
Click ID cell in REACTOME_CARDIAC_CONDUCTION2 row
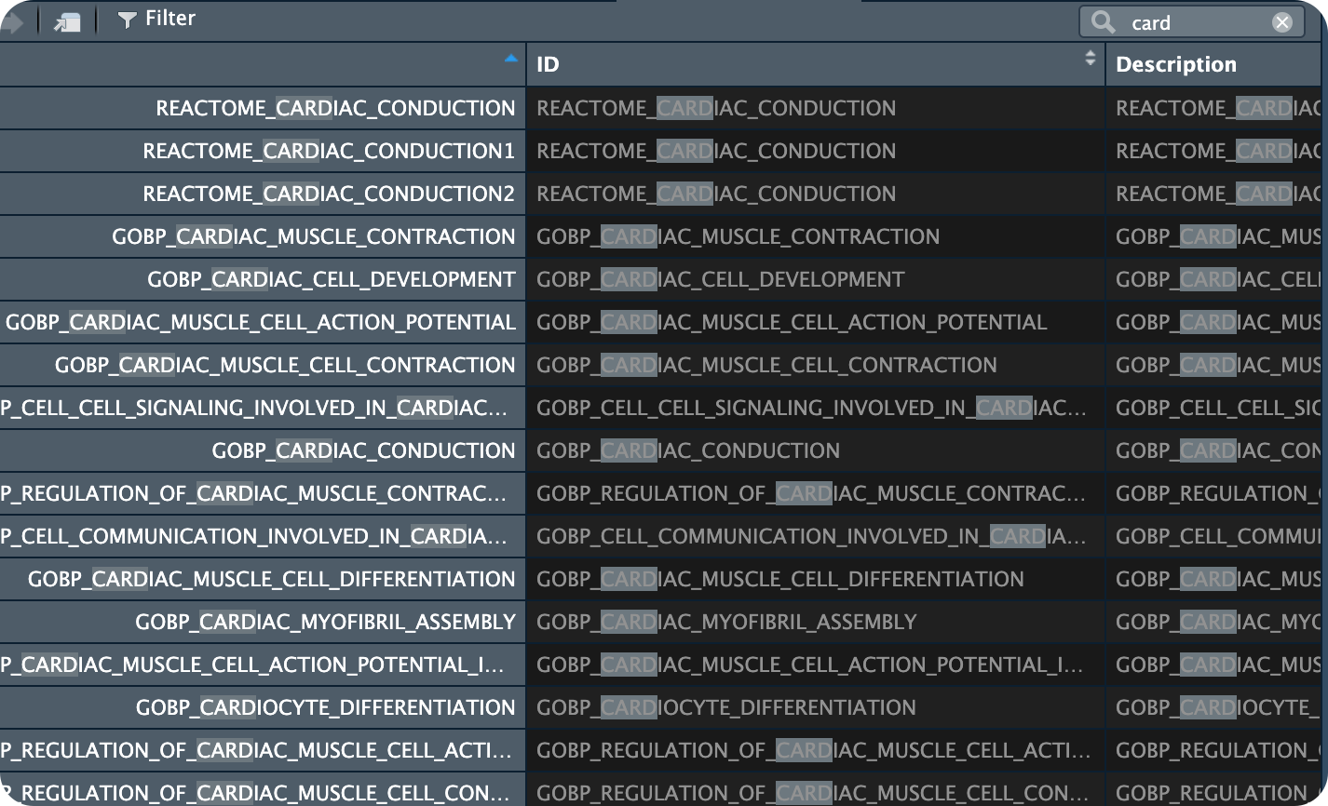816,194
